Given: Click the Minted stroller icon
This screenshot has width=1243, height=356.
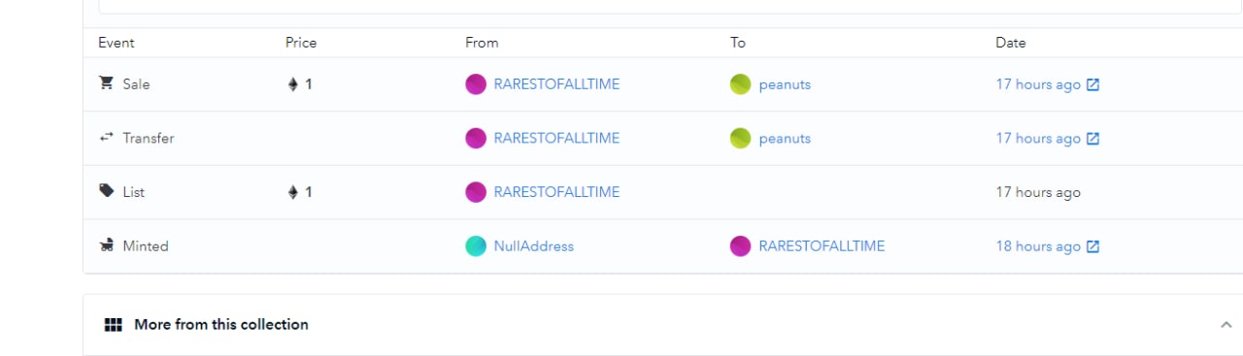Looking at the screenshot, I should (x=107, y=245).
